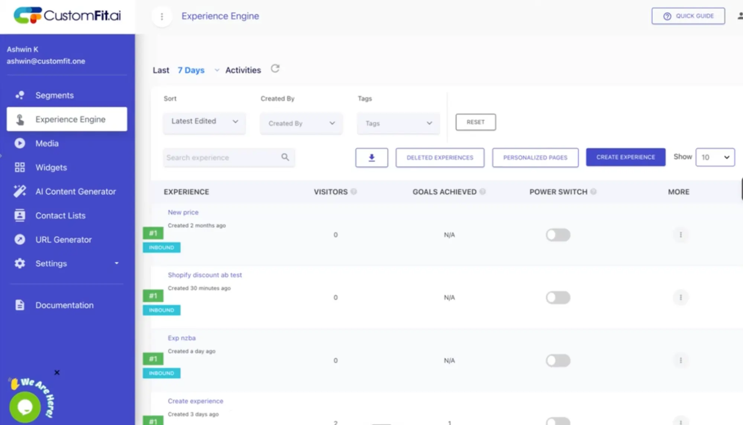Click the AI Content Generator wand icon
The image size is (743, 425).
pyautogui.click(x=20, y=191)
